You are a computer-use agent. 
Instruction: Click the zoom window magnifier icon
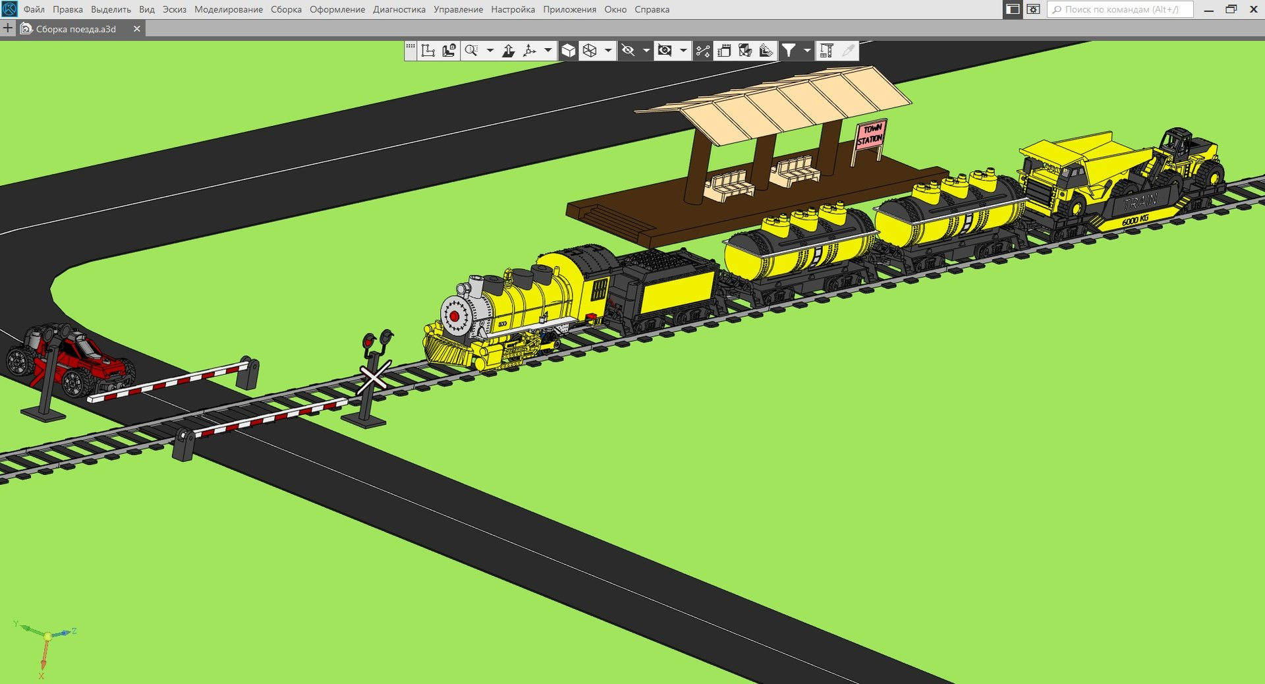(472, 51)
